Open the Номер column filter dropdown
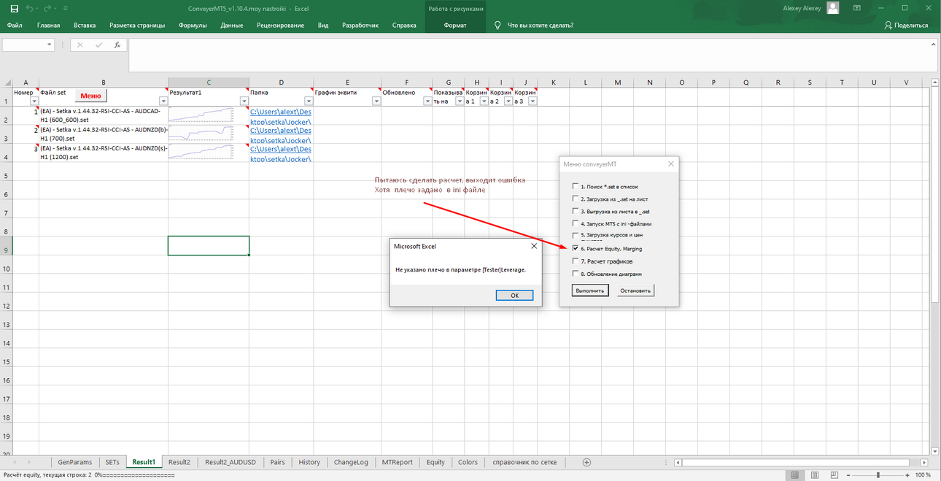Image resolution: width=941 pixels, height=481 pixels. (34, 101)
